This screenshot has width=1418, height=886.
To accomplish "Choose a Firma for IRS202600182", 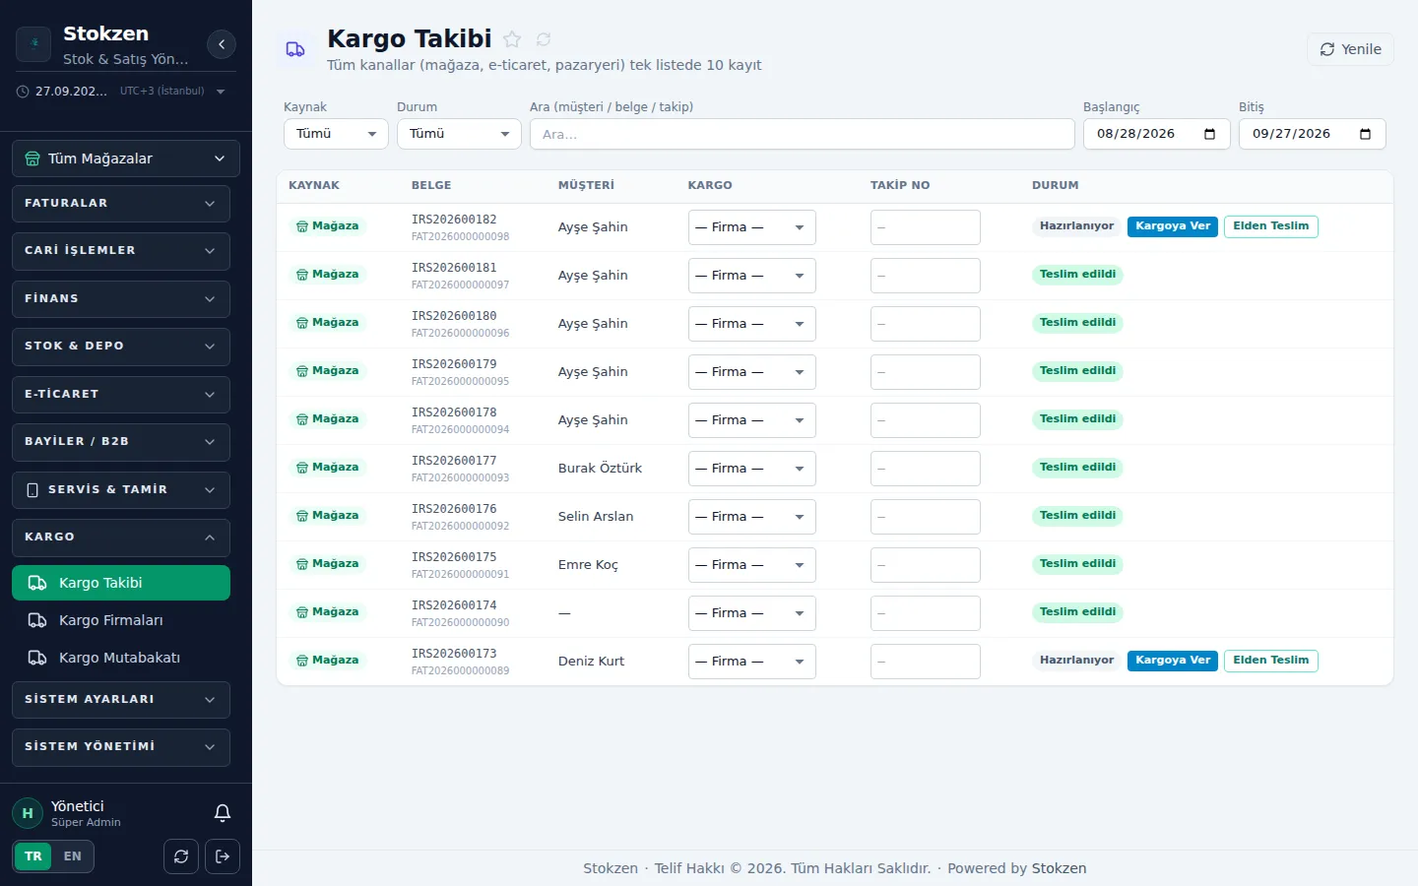I will 752,227.
